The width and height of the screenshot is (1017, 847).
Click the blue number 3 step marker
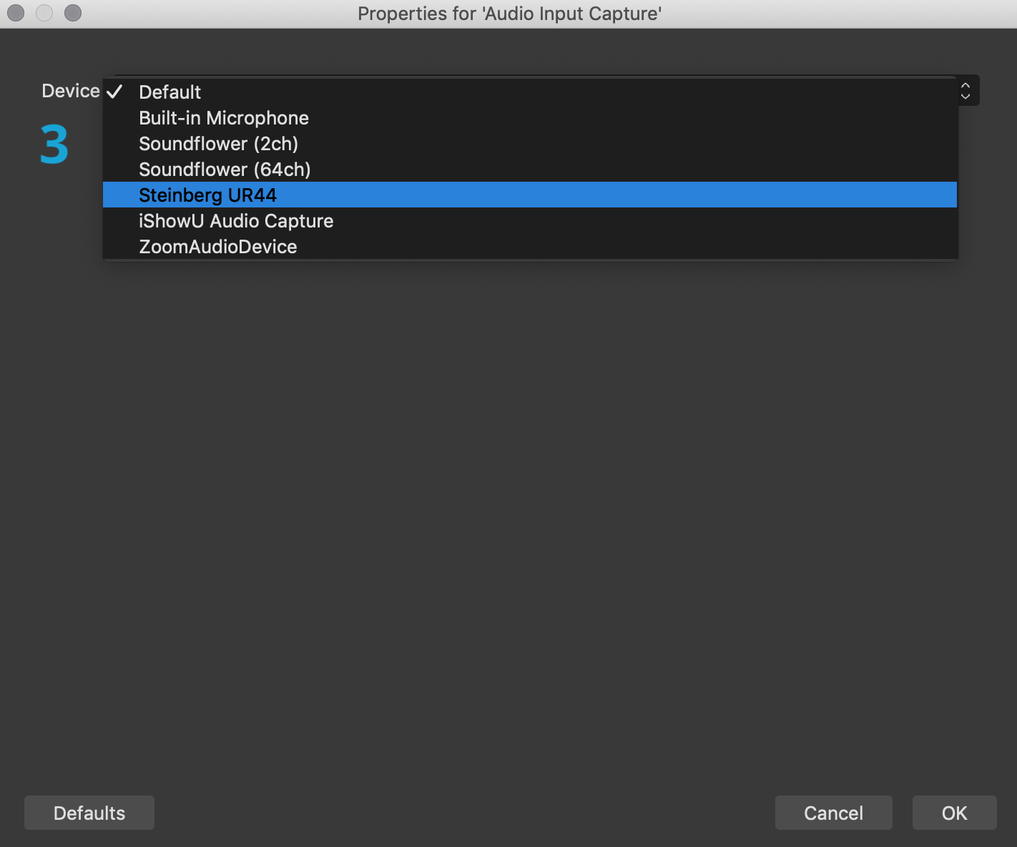[x=54, y=145]
